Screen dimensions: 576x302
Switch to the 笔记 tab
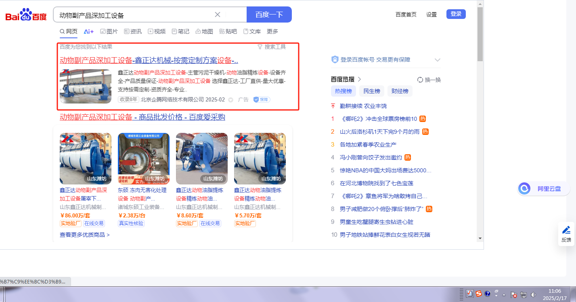click(180, 31)
